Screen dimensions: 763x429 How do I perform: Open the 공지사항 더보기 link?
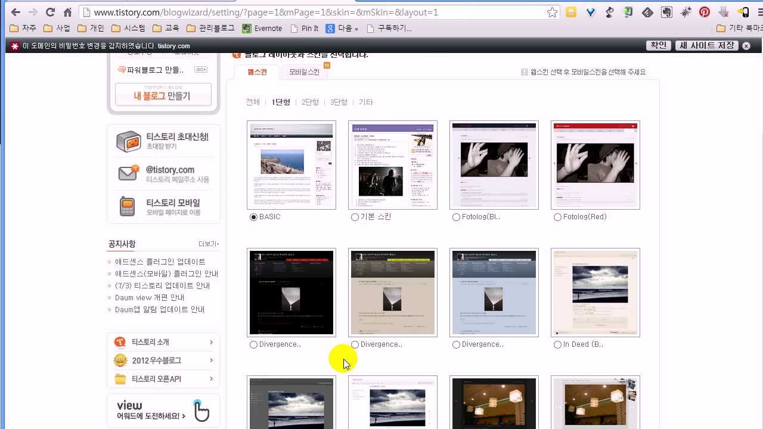tap(209, 244)
